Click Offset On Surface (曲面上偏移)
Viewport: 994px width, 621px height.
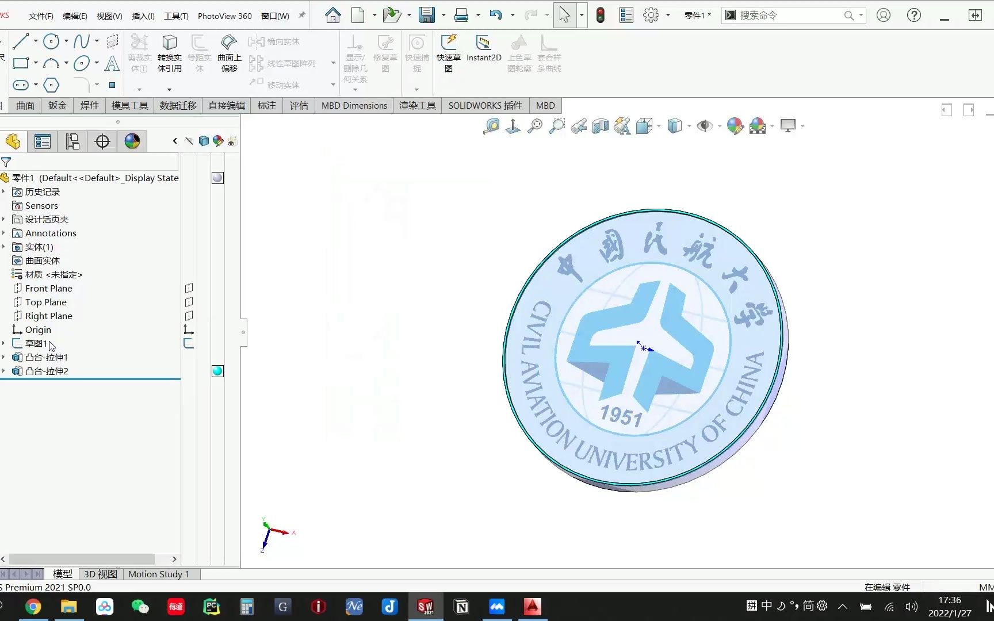point(230,53)
